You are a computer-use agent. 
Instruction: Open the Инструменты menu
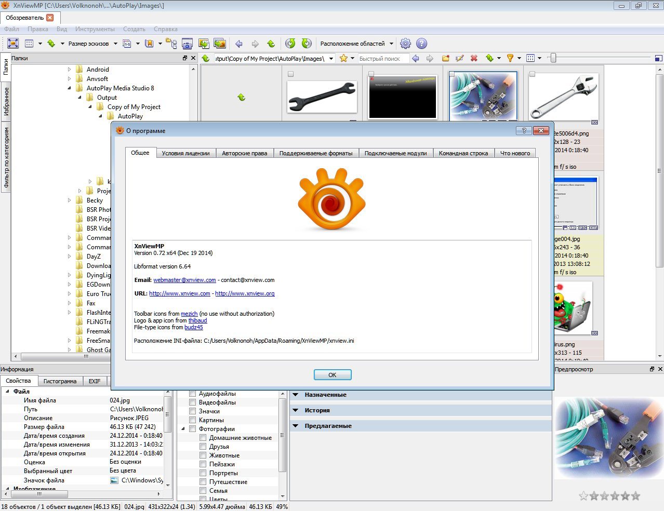tap(95, 29)
